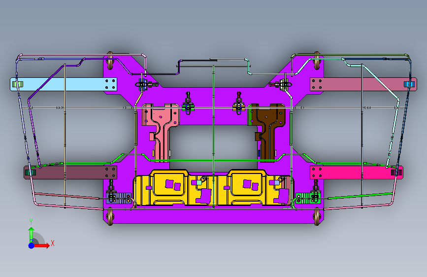Pick the blue-violet clamp block at lower left
Image resolution: width=427 pixels, height=277 pixels.
(x=119, y=198)
